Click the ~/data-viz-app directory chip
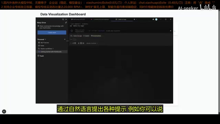This screenshot has height=124, width=220. pos(76,36)
